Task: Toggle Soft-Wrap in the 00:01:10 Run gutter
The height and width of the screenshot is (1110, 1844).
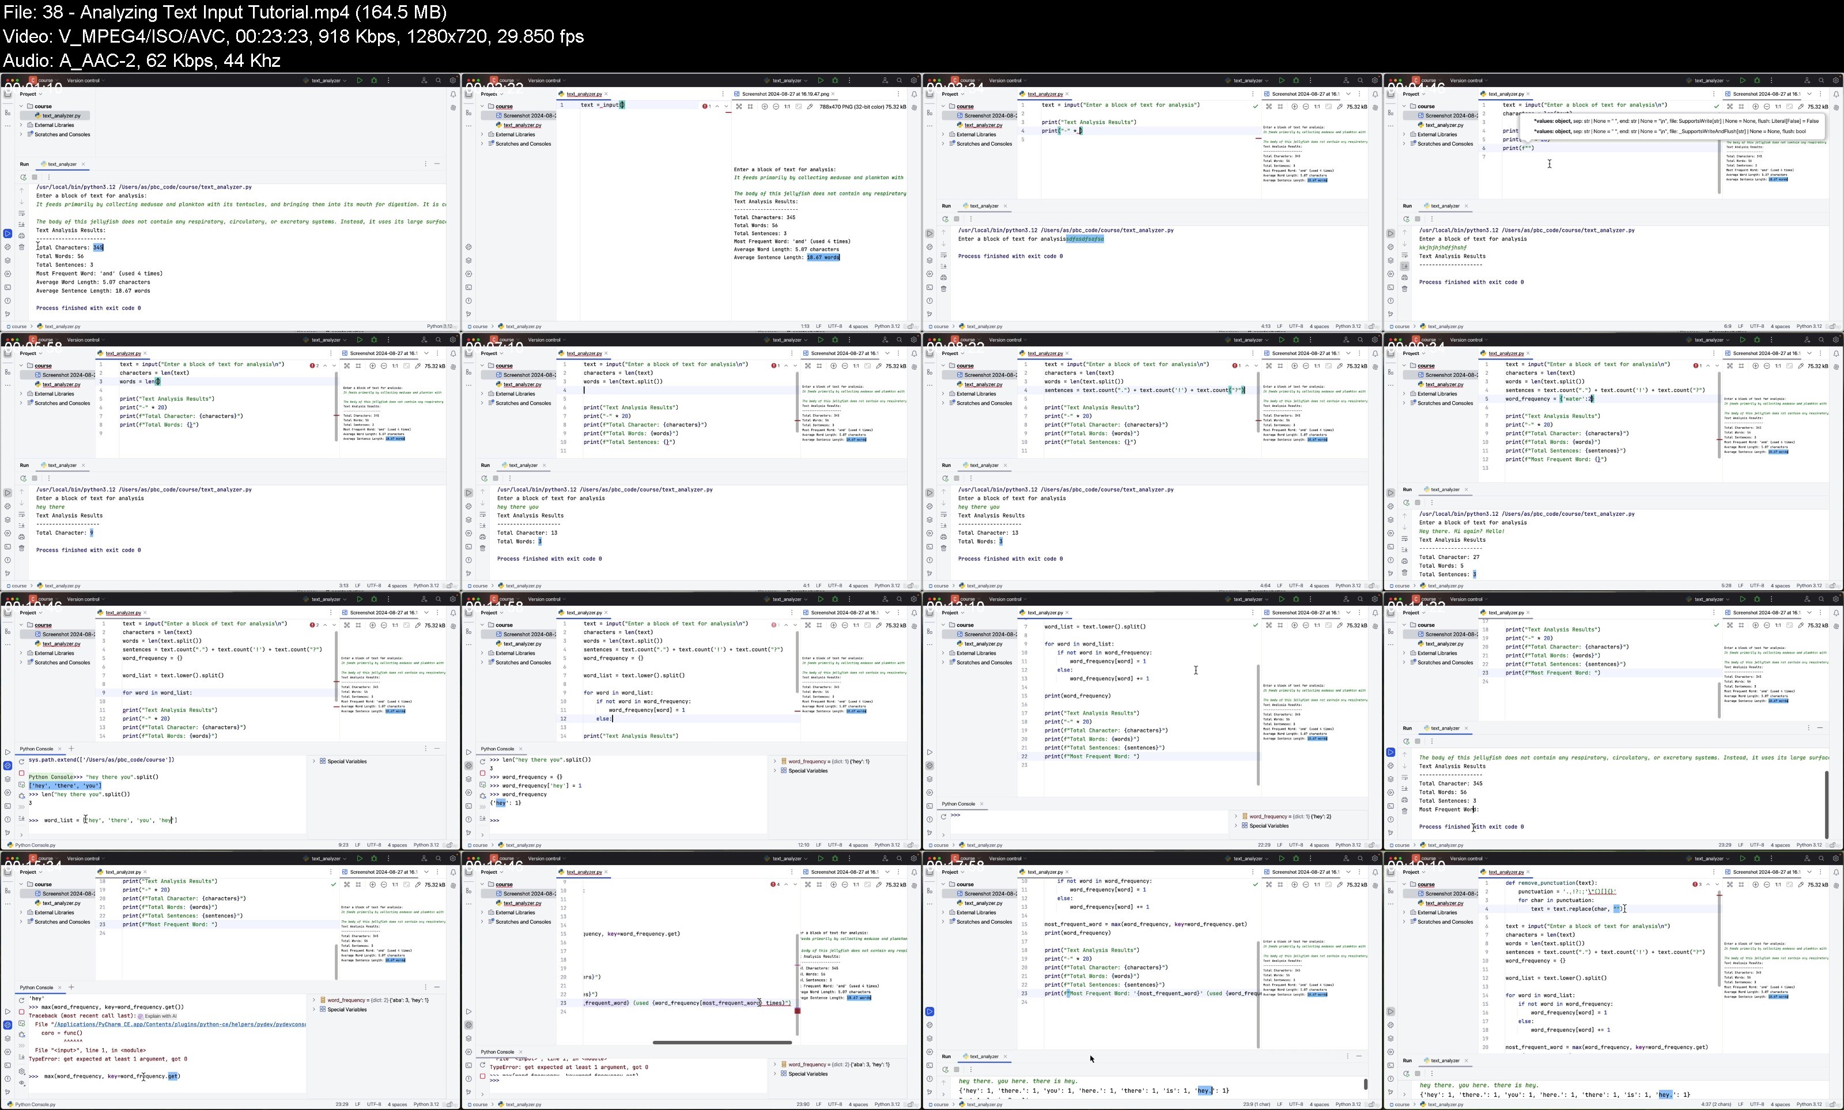Action: pyautogui.click(x=22, y=213)
